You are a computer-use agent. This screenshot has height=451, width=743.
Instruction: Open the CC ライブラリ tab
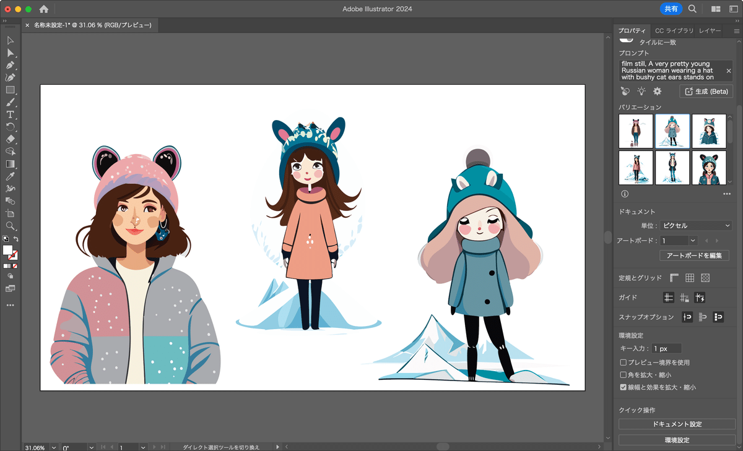click(x=674, y=31)
